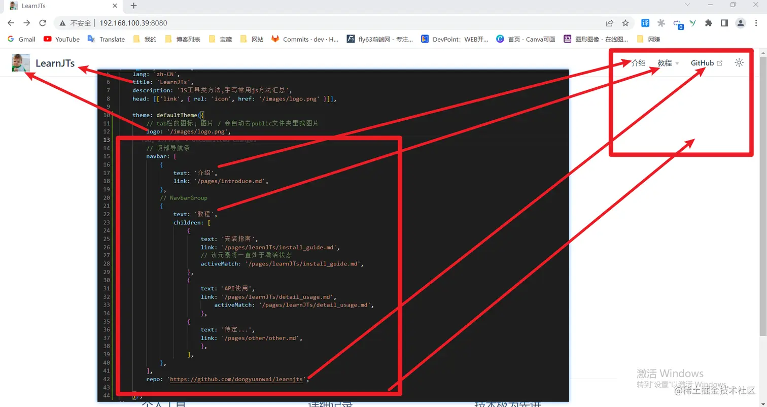The width and height of the screenshot is (767, 407).
Task: Open the 博客列表 bookmark folder
Action: tap(183, 39)
